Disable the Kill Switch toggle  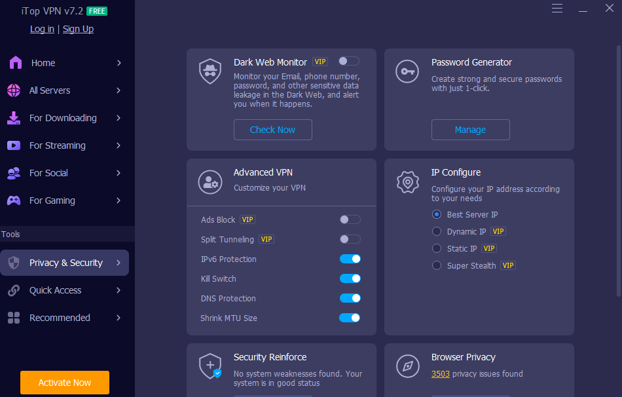coord(350,278)
